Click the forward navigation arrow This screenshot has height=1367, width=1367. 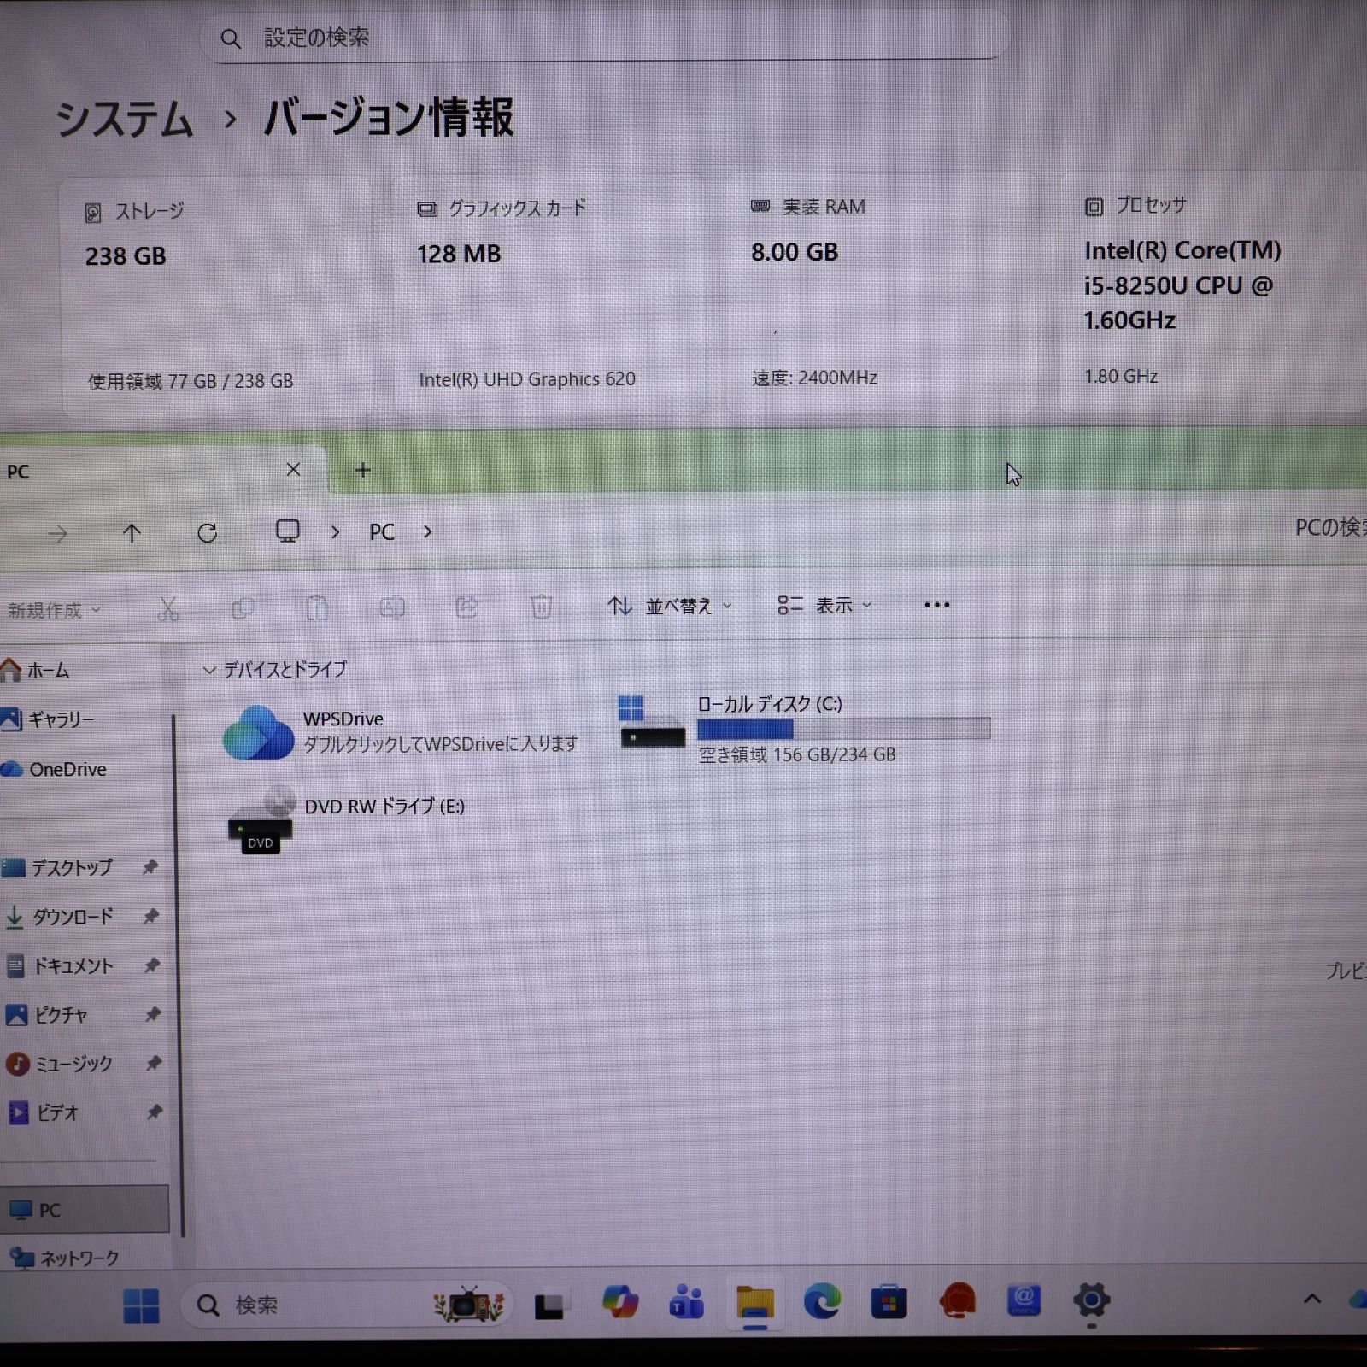pyautogui.click(x=57, y=535)
